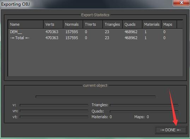
Task: Click the Quads progress bar
Action: (144, 111)
